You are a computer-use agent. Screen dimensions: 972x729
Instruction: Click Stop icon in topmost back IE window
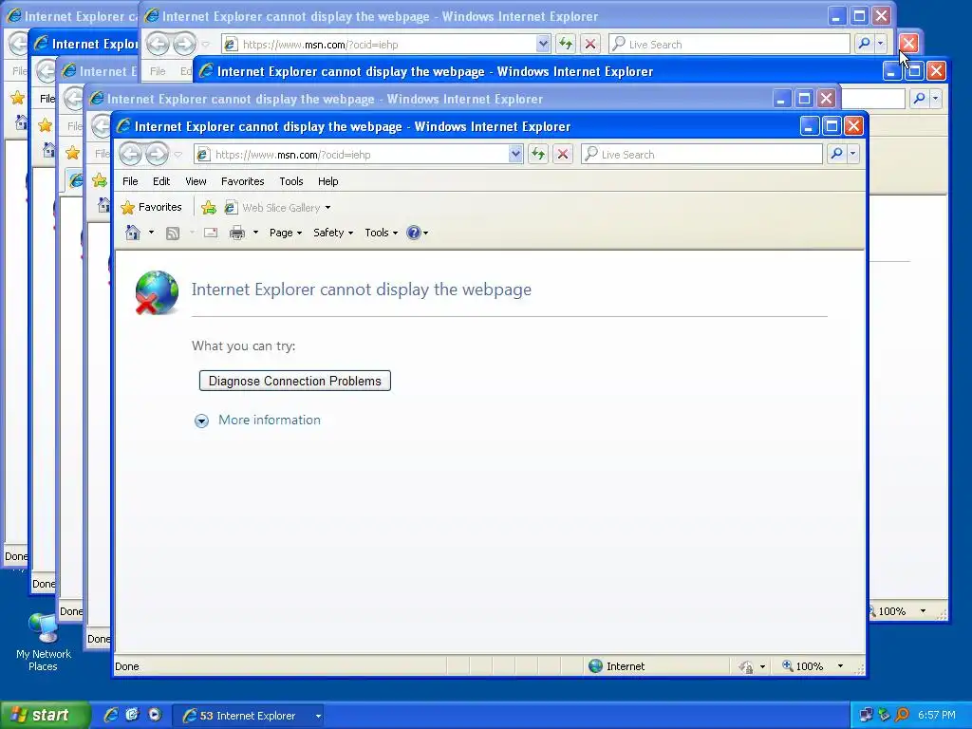(x=590, y=44)
